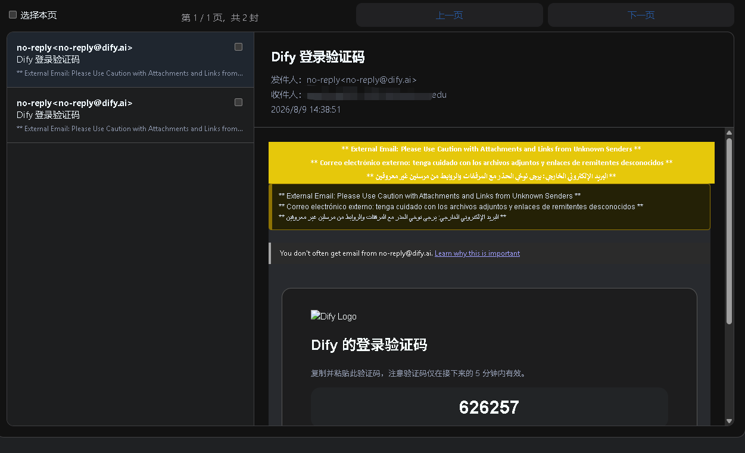Click the email title Dify 登录验证码 in the header

[317, 57]
